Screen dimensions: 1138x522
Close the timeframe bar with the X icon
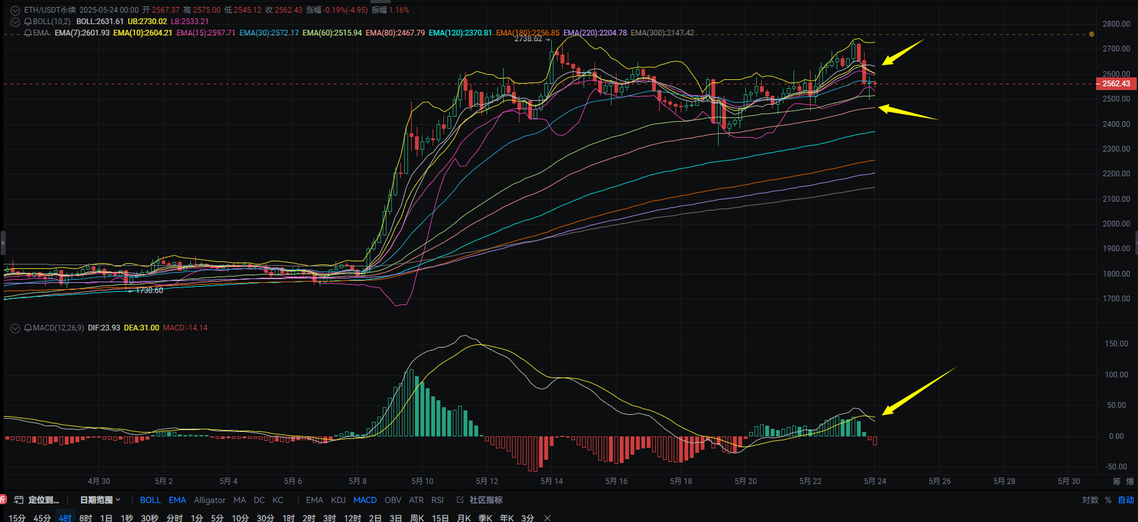click(547, 518)
